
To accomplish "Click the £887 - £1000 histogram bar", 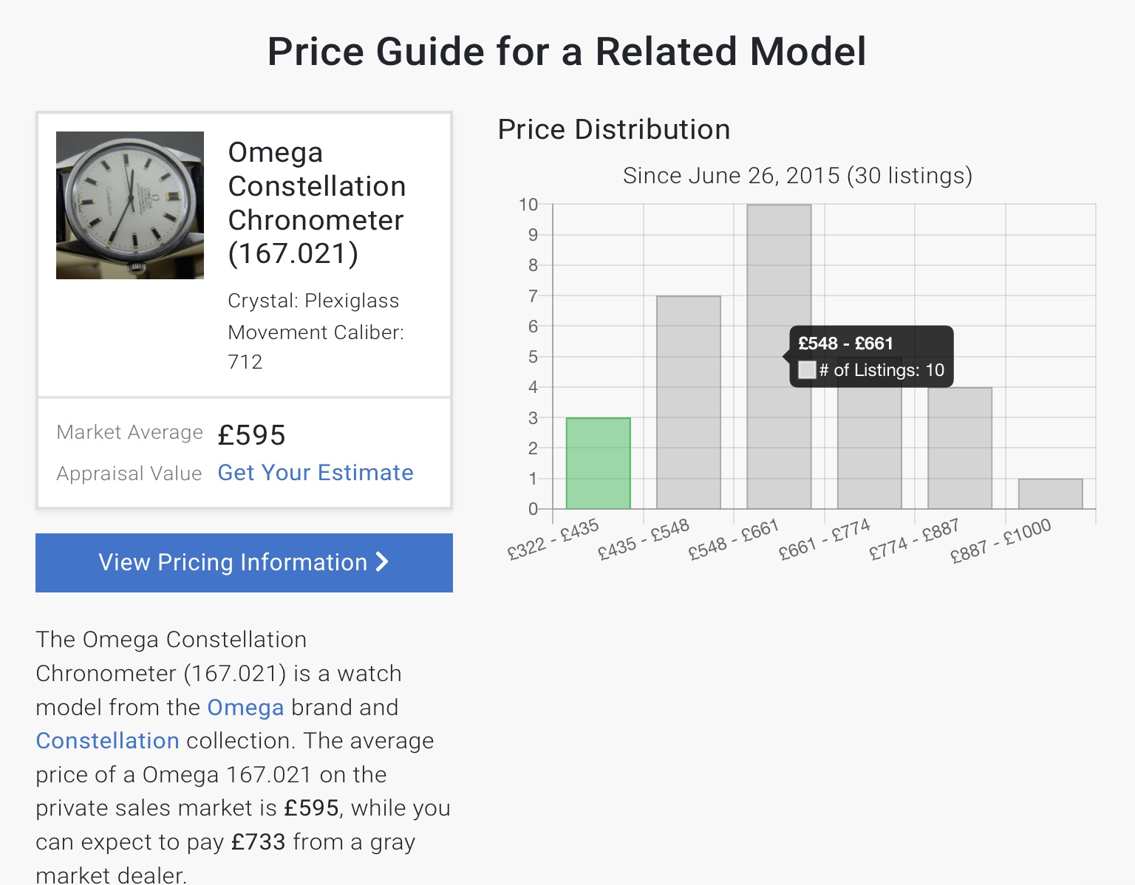I will [1050, 493].
